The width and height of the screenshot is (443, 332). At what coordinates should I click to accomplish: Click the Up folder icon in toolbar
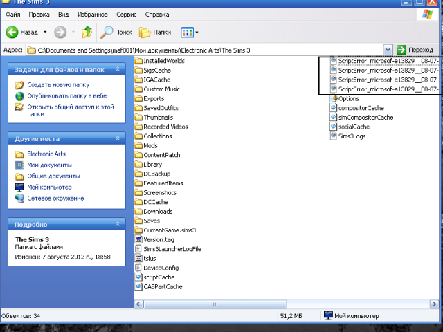(87, 32)
